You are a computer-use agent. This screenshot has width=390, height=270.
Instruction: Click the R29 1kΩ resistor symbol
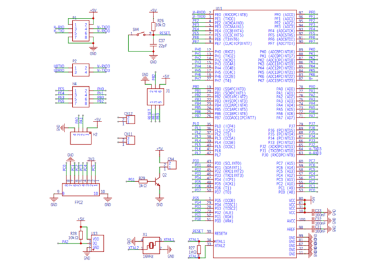click(143, 181)
